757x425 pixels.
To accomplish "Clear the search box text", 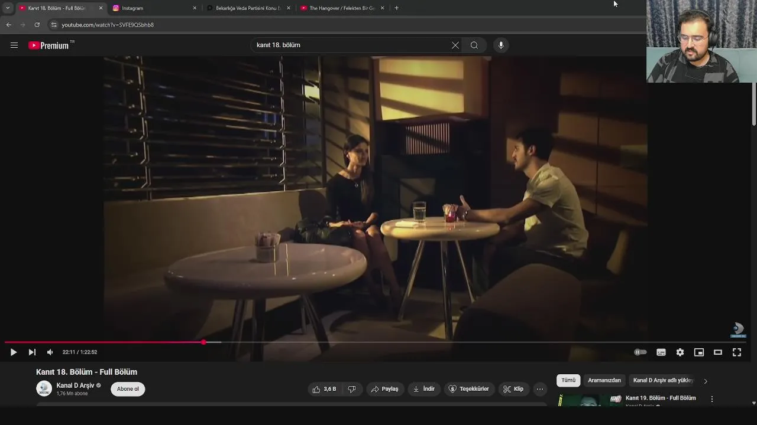I will (455, 45).
